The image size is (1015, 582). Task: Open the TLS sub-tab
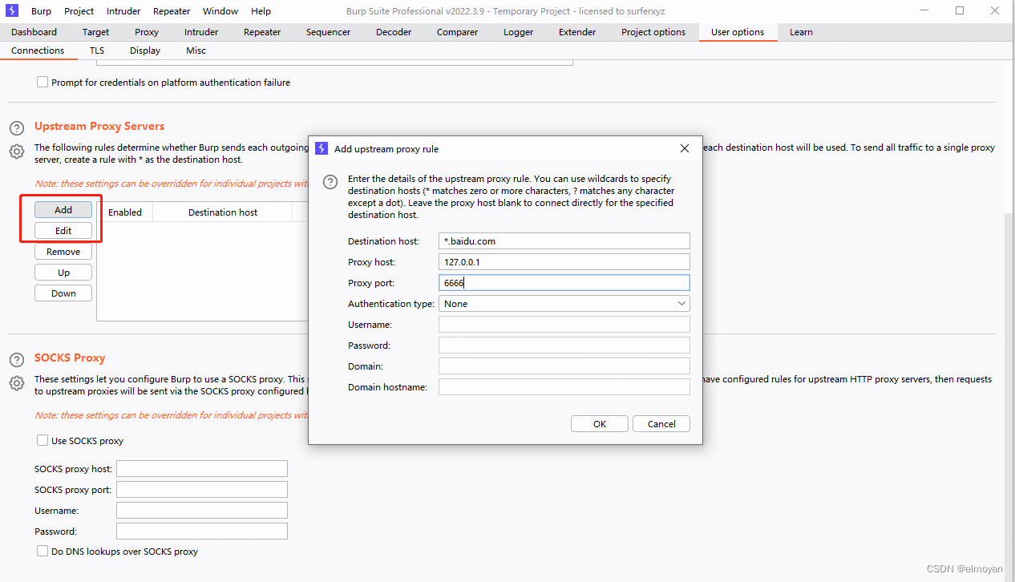pyautogui.click(x=97, y=51)
